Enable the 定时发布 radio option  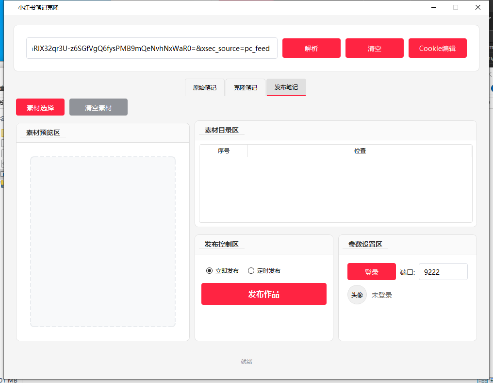[251, 271]
